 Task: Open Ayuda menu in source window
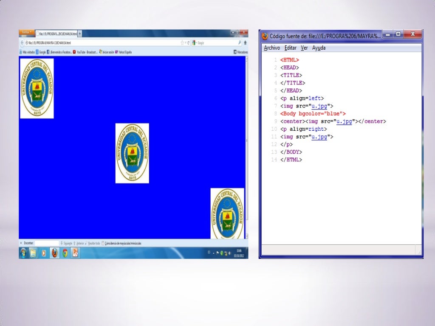319,48
